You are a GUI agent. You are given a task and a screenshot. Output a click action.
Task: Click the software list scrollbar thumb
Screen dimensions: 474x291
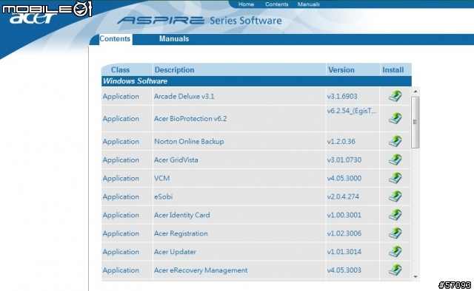(x=415, y=122)
